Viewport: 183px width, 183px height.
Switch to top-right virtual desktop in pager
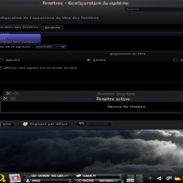click(x=139, y=177)
